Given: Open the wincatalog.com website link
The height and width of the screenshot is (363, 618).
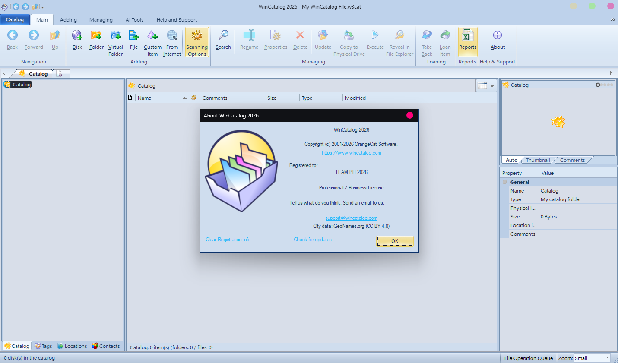Looking at the screenshot, I should point(352,153).
